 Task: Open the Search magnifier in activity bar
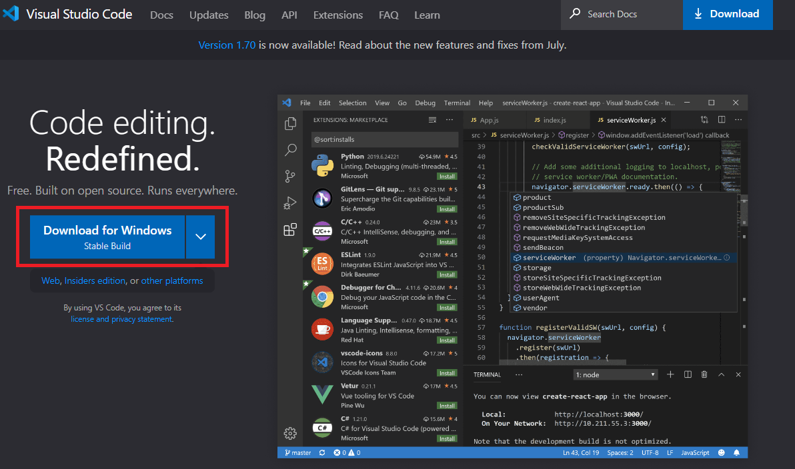(291, 150)
